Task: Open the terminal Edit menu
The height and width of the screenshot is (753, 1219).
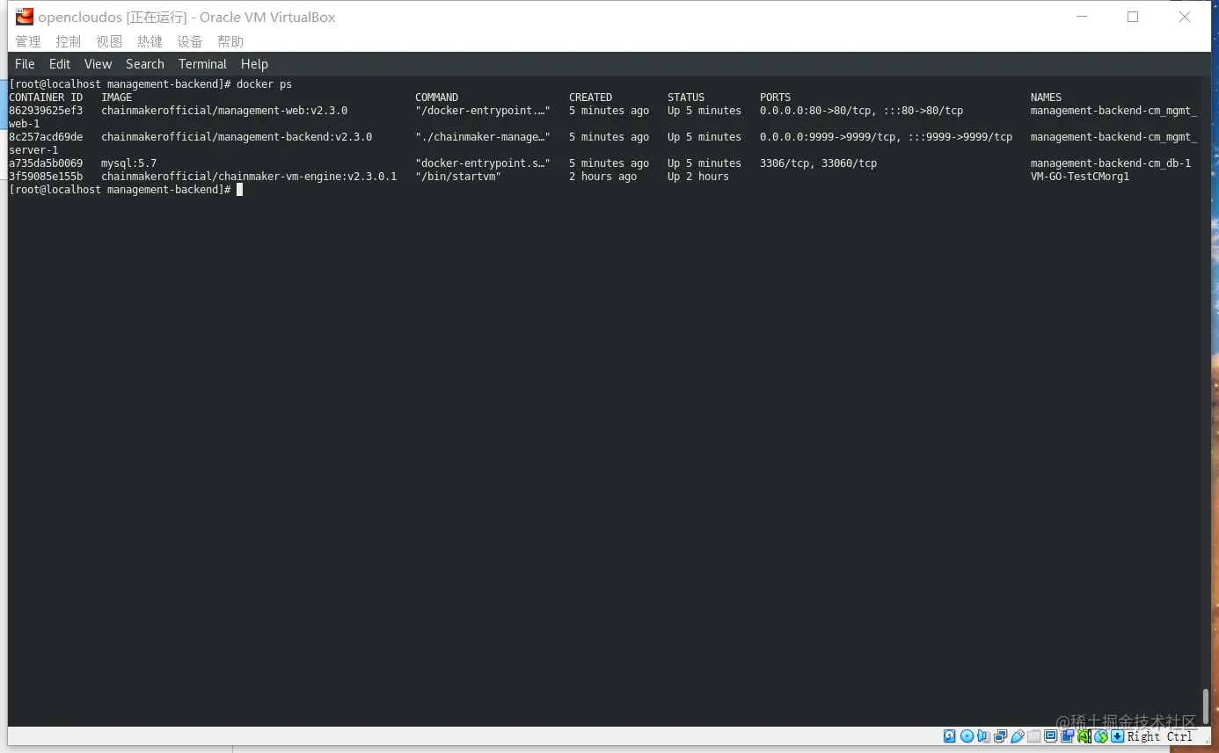Action: point(60,64)
